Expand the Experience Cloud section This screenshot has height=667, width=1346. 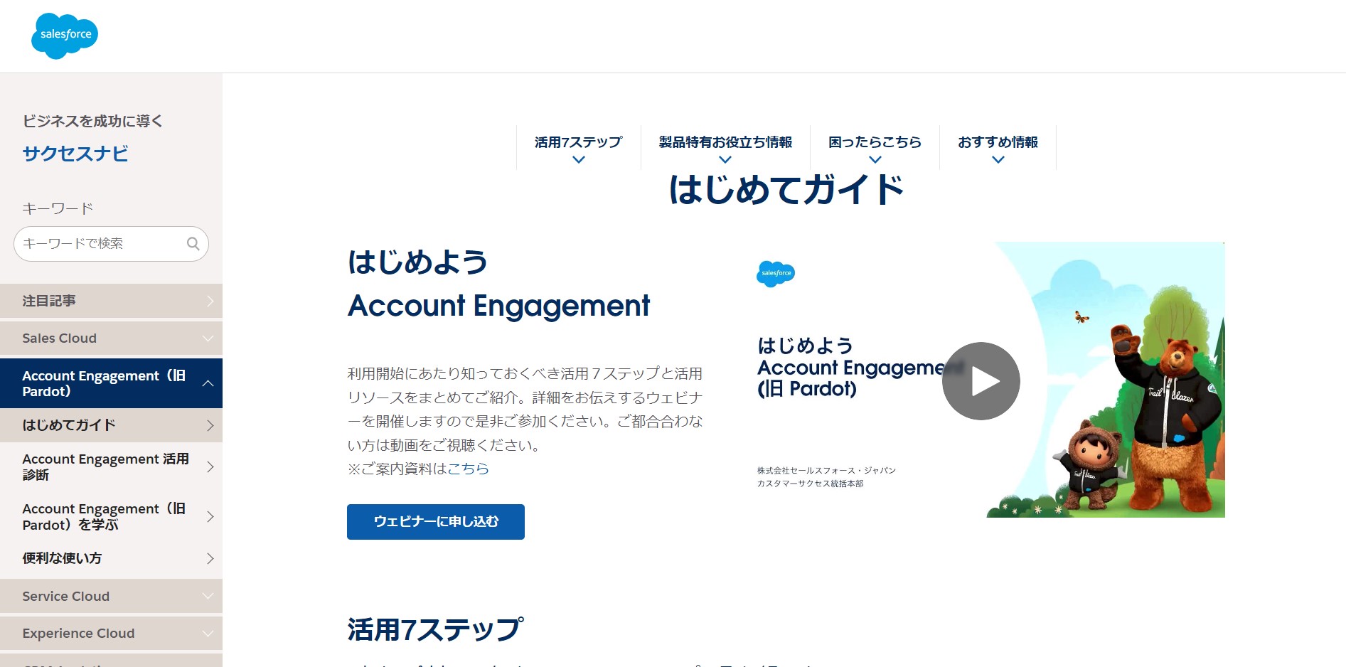(111, 633)
